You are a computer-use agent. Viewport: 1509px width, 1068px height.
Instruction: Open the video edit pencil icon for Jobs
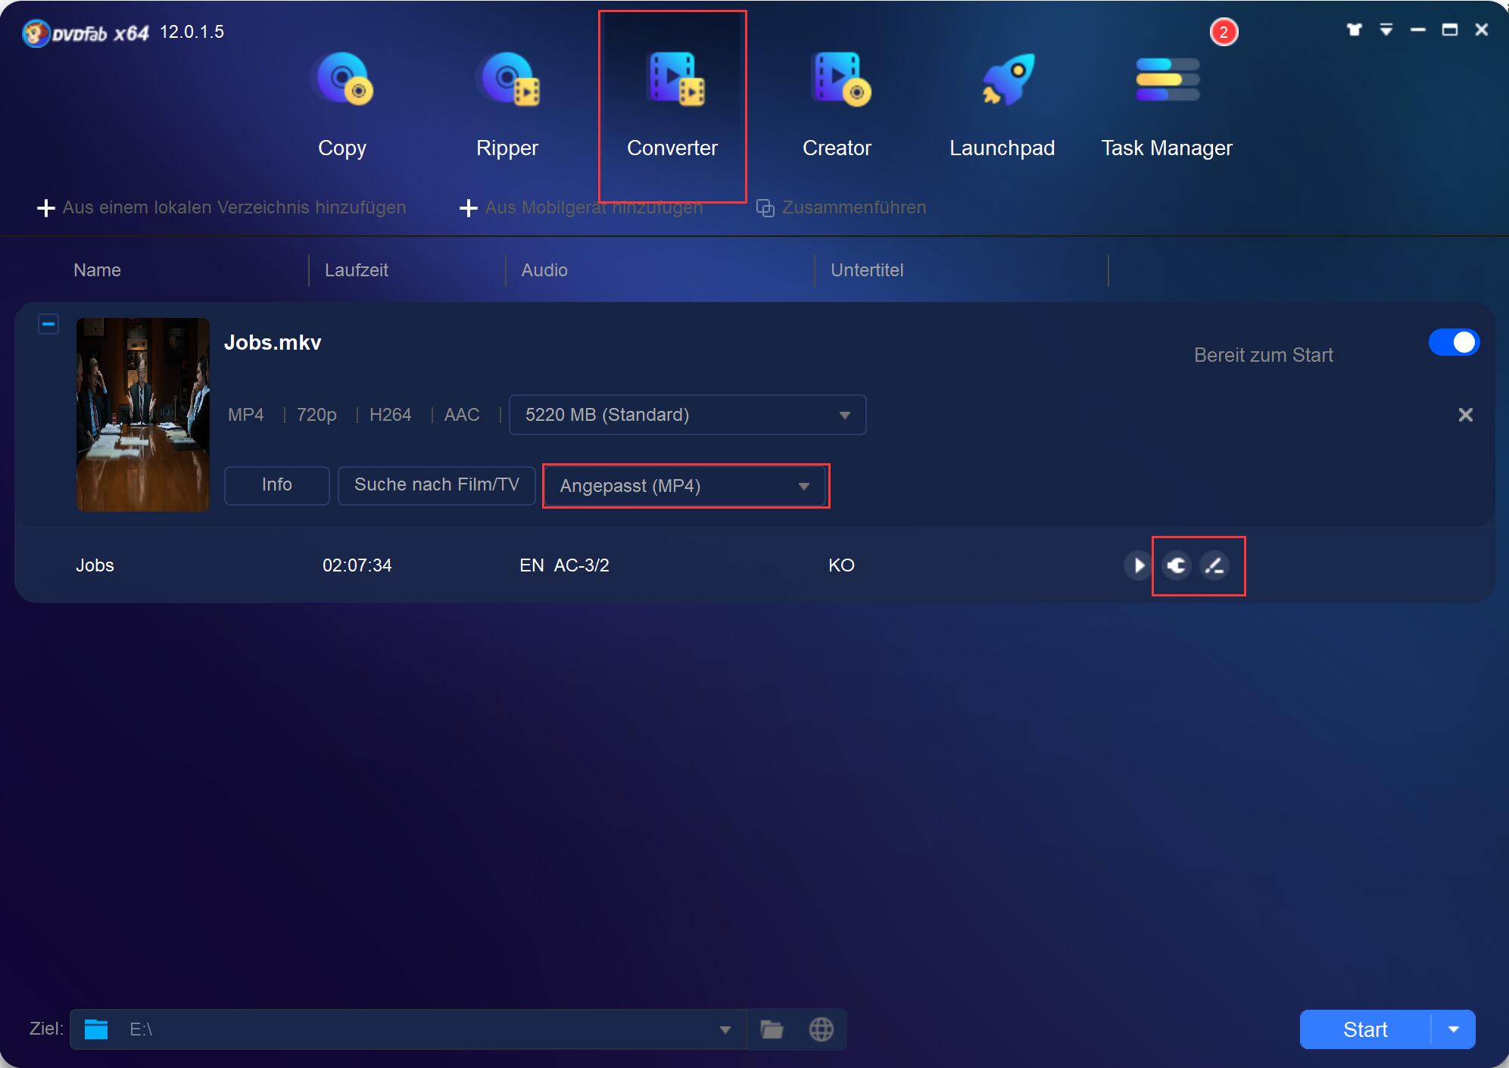tap(1215, 565)
